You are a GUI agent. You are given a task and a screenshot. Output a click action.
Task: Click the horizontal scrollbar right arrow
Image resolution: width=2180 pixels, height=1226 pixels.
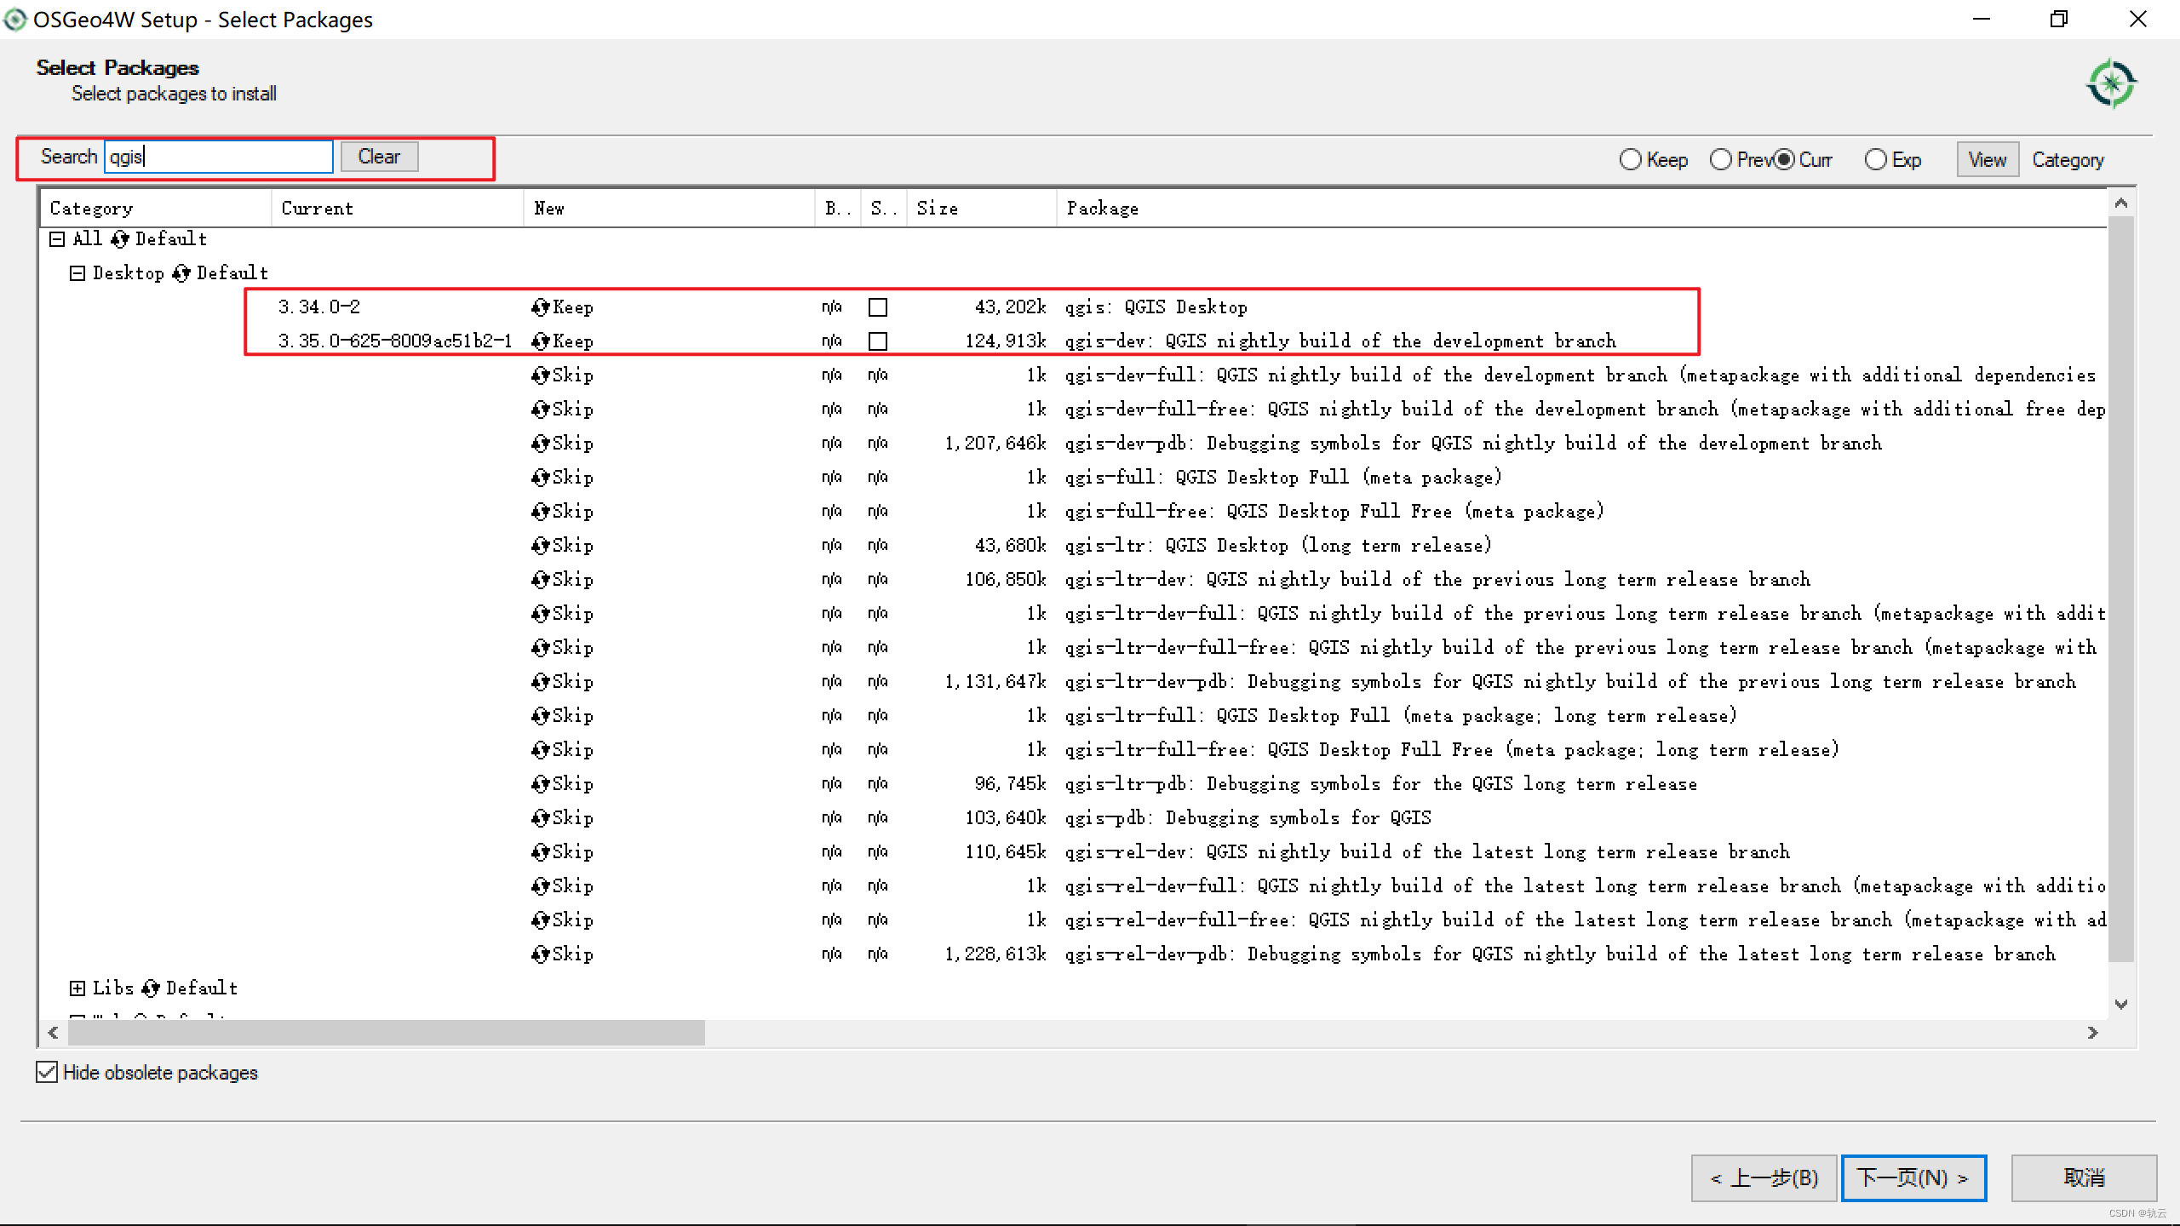coord(2093,1033)
